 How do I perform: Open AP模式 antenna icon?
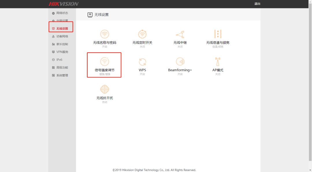(218, 62)
